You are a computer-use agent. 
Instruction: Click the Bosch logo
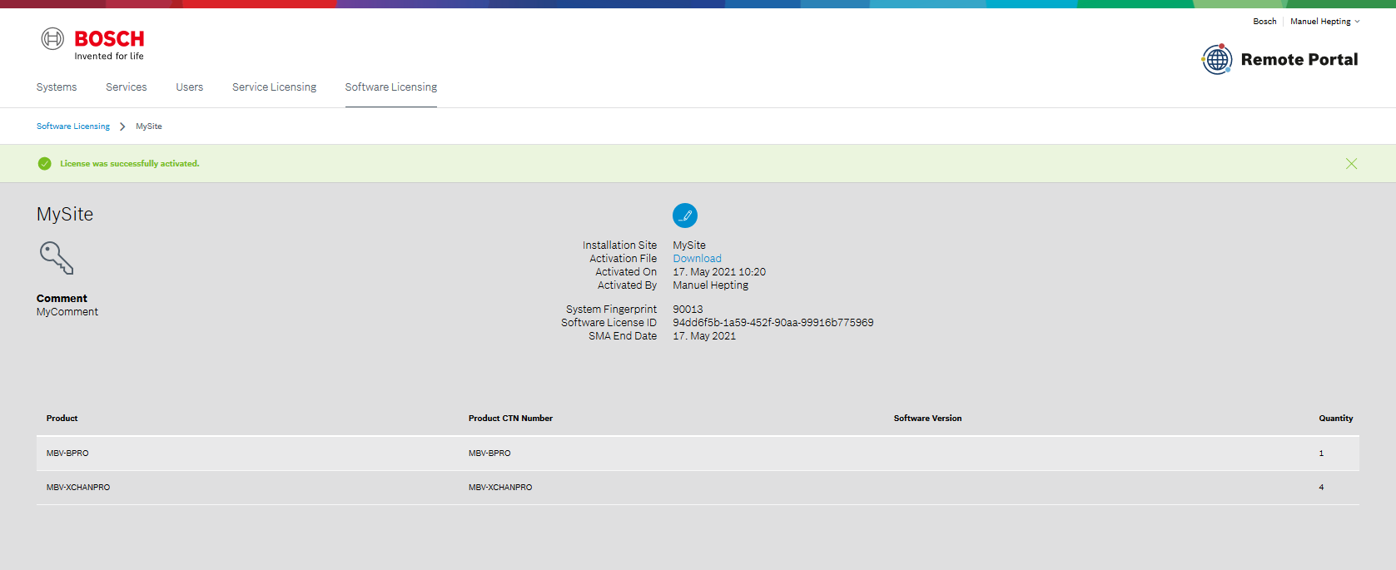(x=92, y=44)
